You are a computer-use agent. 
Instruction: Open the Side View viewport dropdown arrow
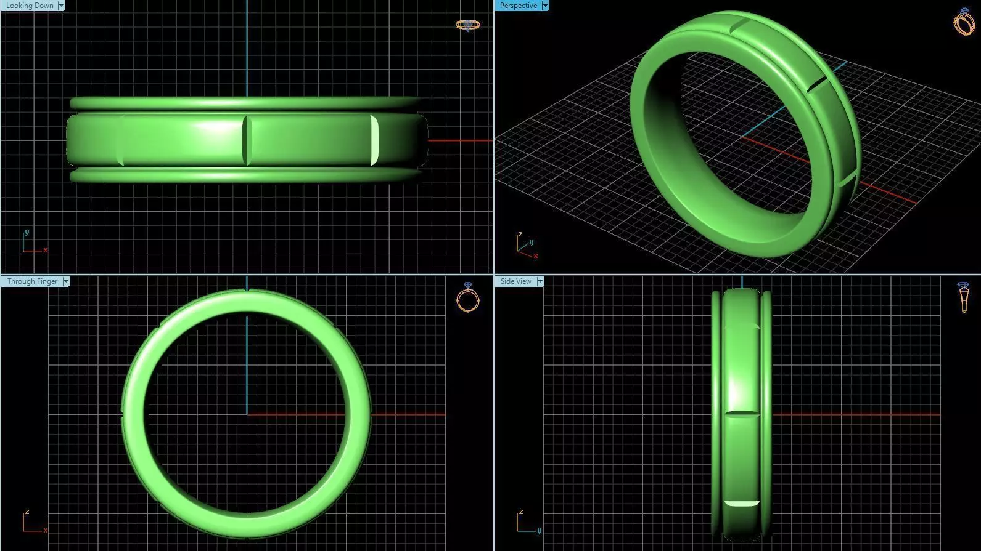pos(540,281)
